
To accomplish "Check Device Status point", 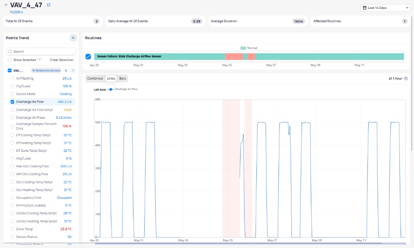I will click(x=12, y=237).
